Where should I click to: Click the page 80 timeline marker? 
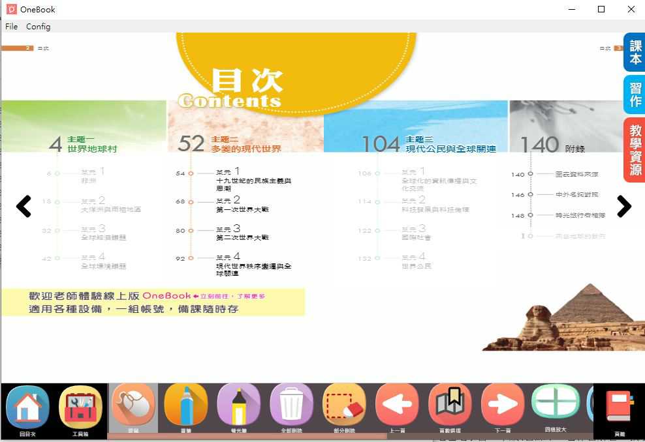[x=191, y=230]
